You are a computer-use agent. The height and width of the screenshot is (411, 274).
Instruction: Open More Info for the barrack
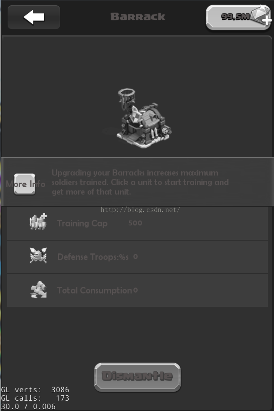click(25, 184)
